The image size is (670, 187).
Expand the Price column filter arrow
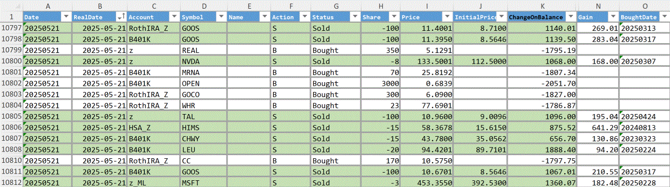[x=446, y=17]
